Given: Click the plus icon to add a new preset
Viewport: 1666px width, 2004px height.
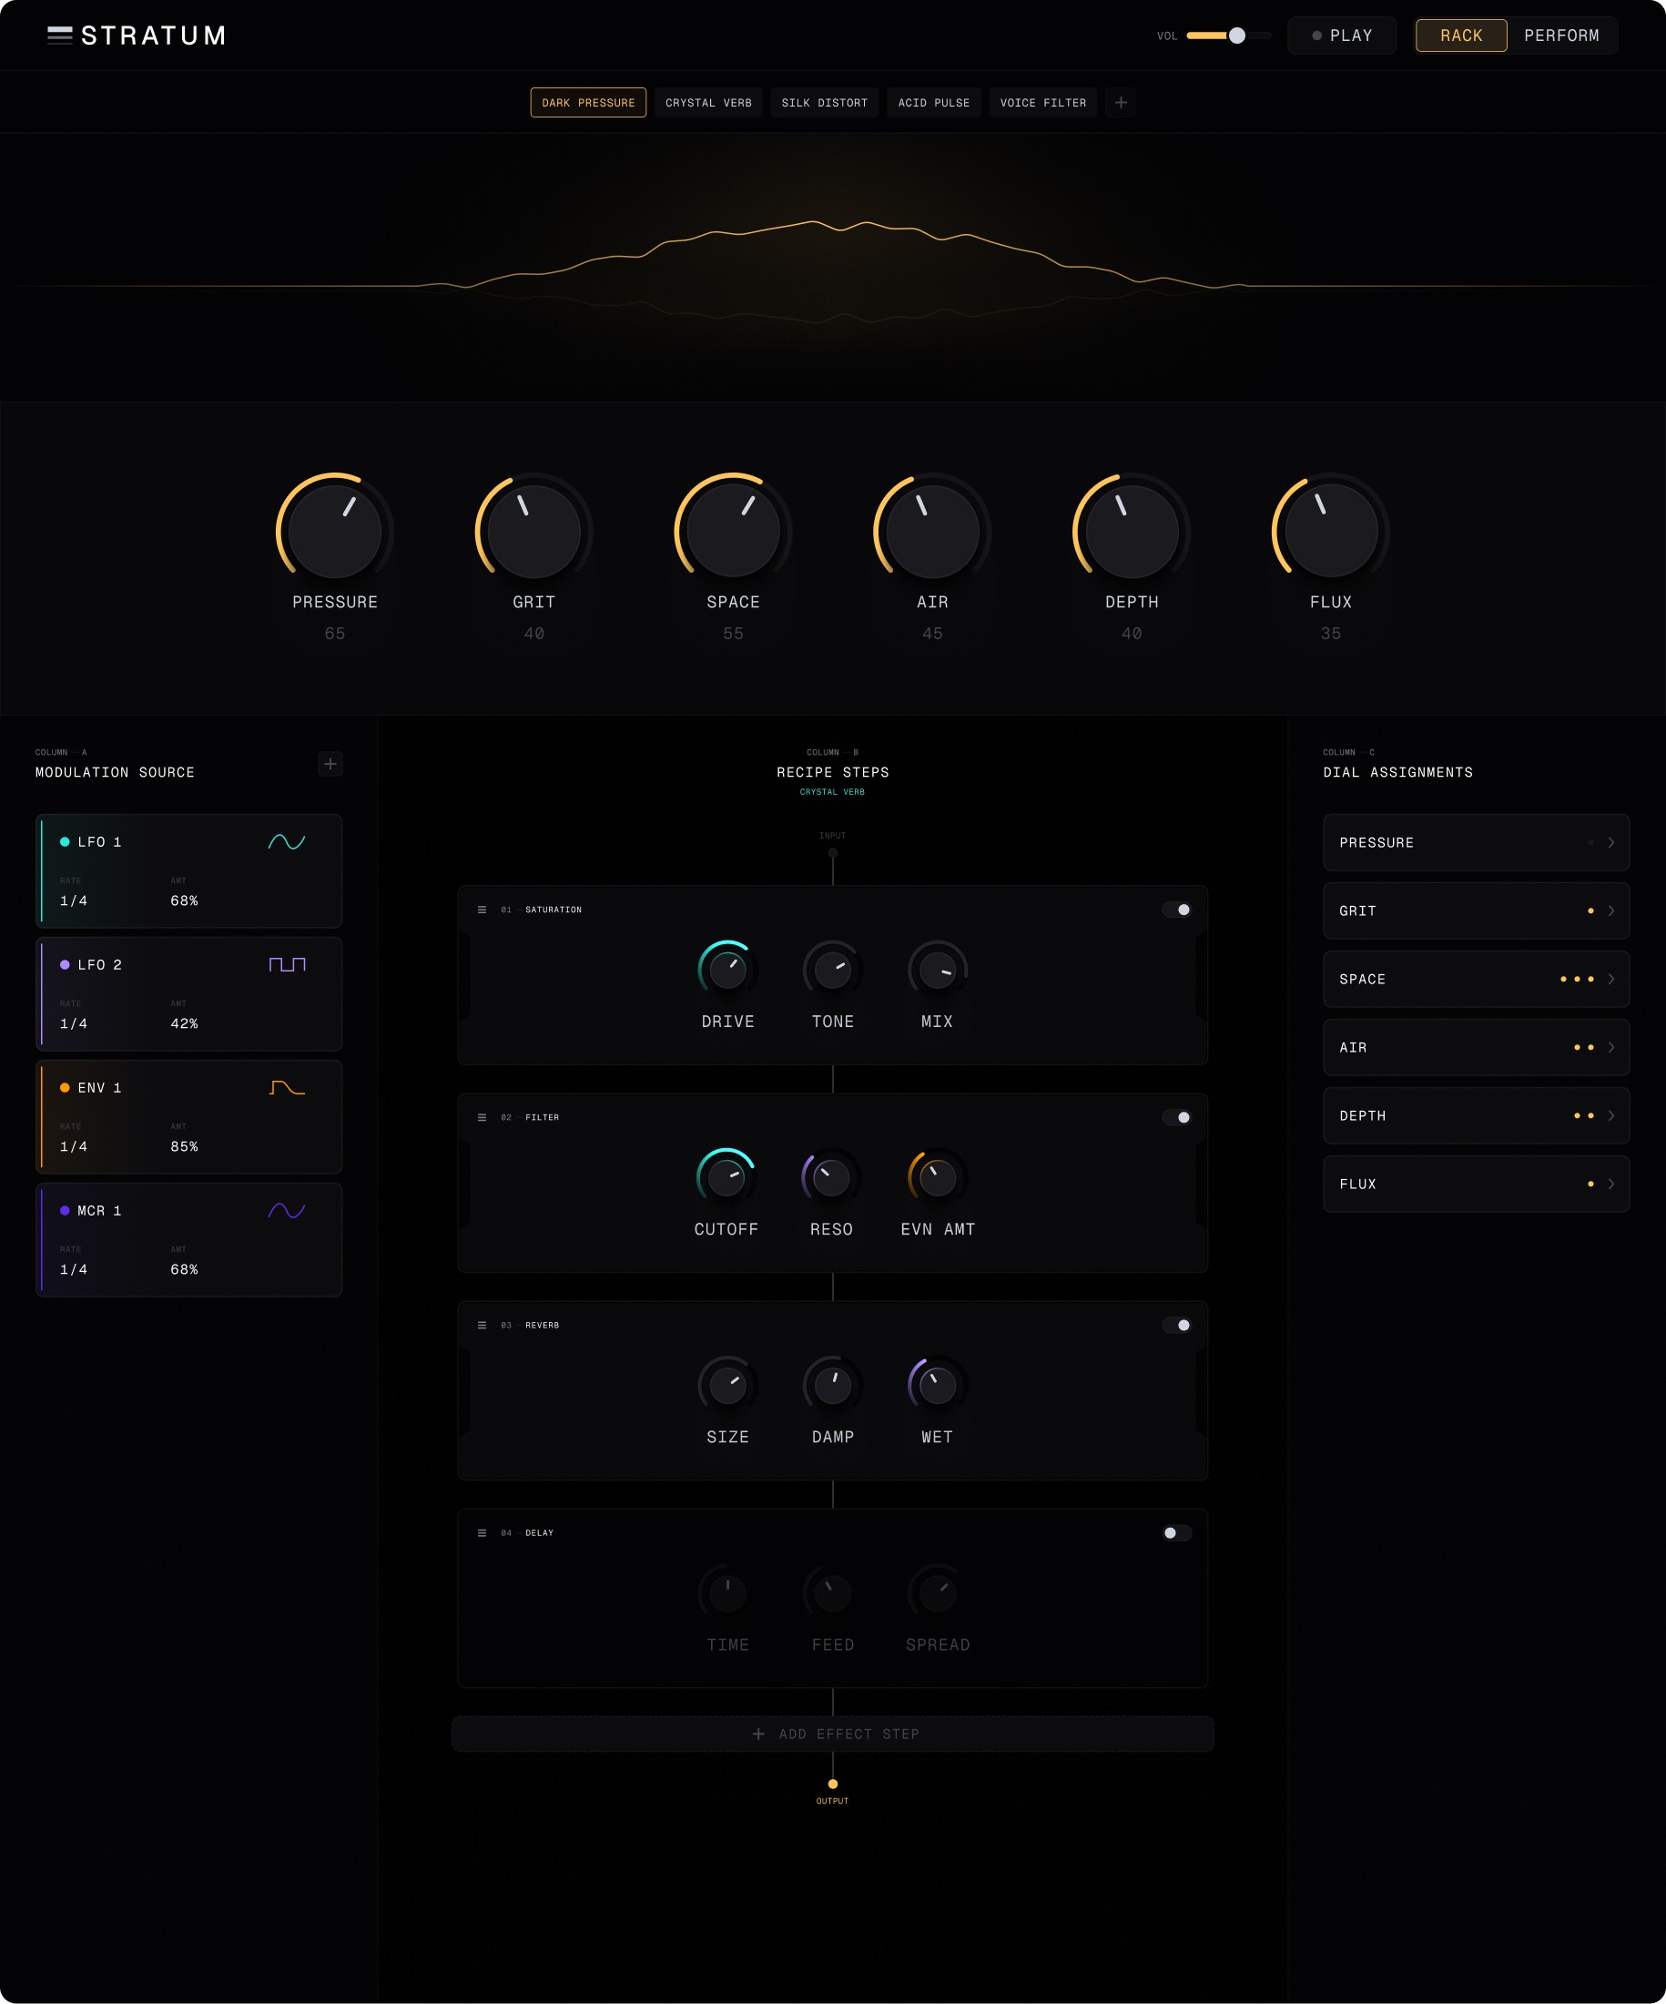Looking at the screenshot, I should [1122, 102].
